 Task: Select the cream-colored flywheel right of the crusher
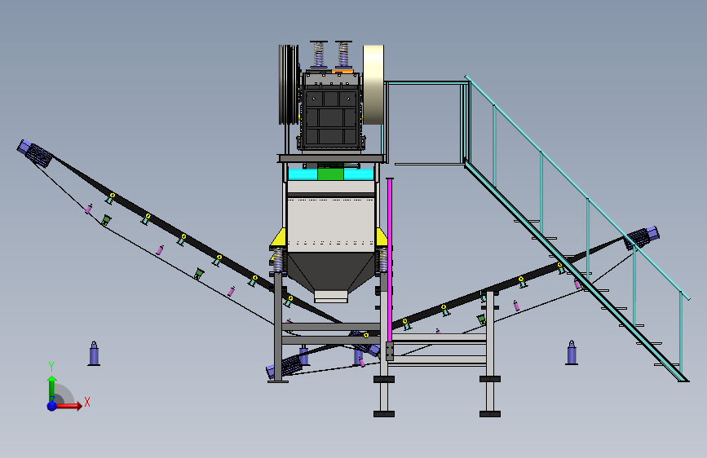[x=373, y=84]
